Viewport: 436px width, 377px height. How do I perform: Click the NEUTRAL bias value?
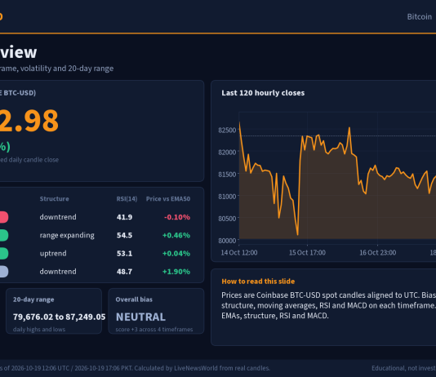pyautogui.click(x=140, y=317)
